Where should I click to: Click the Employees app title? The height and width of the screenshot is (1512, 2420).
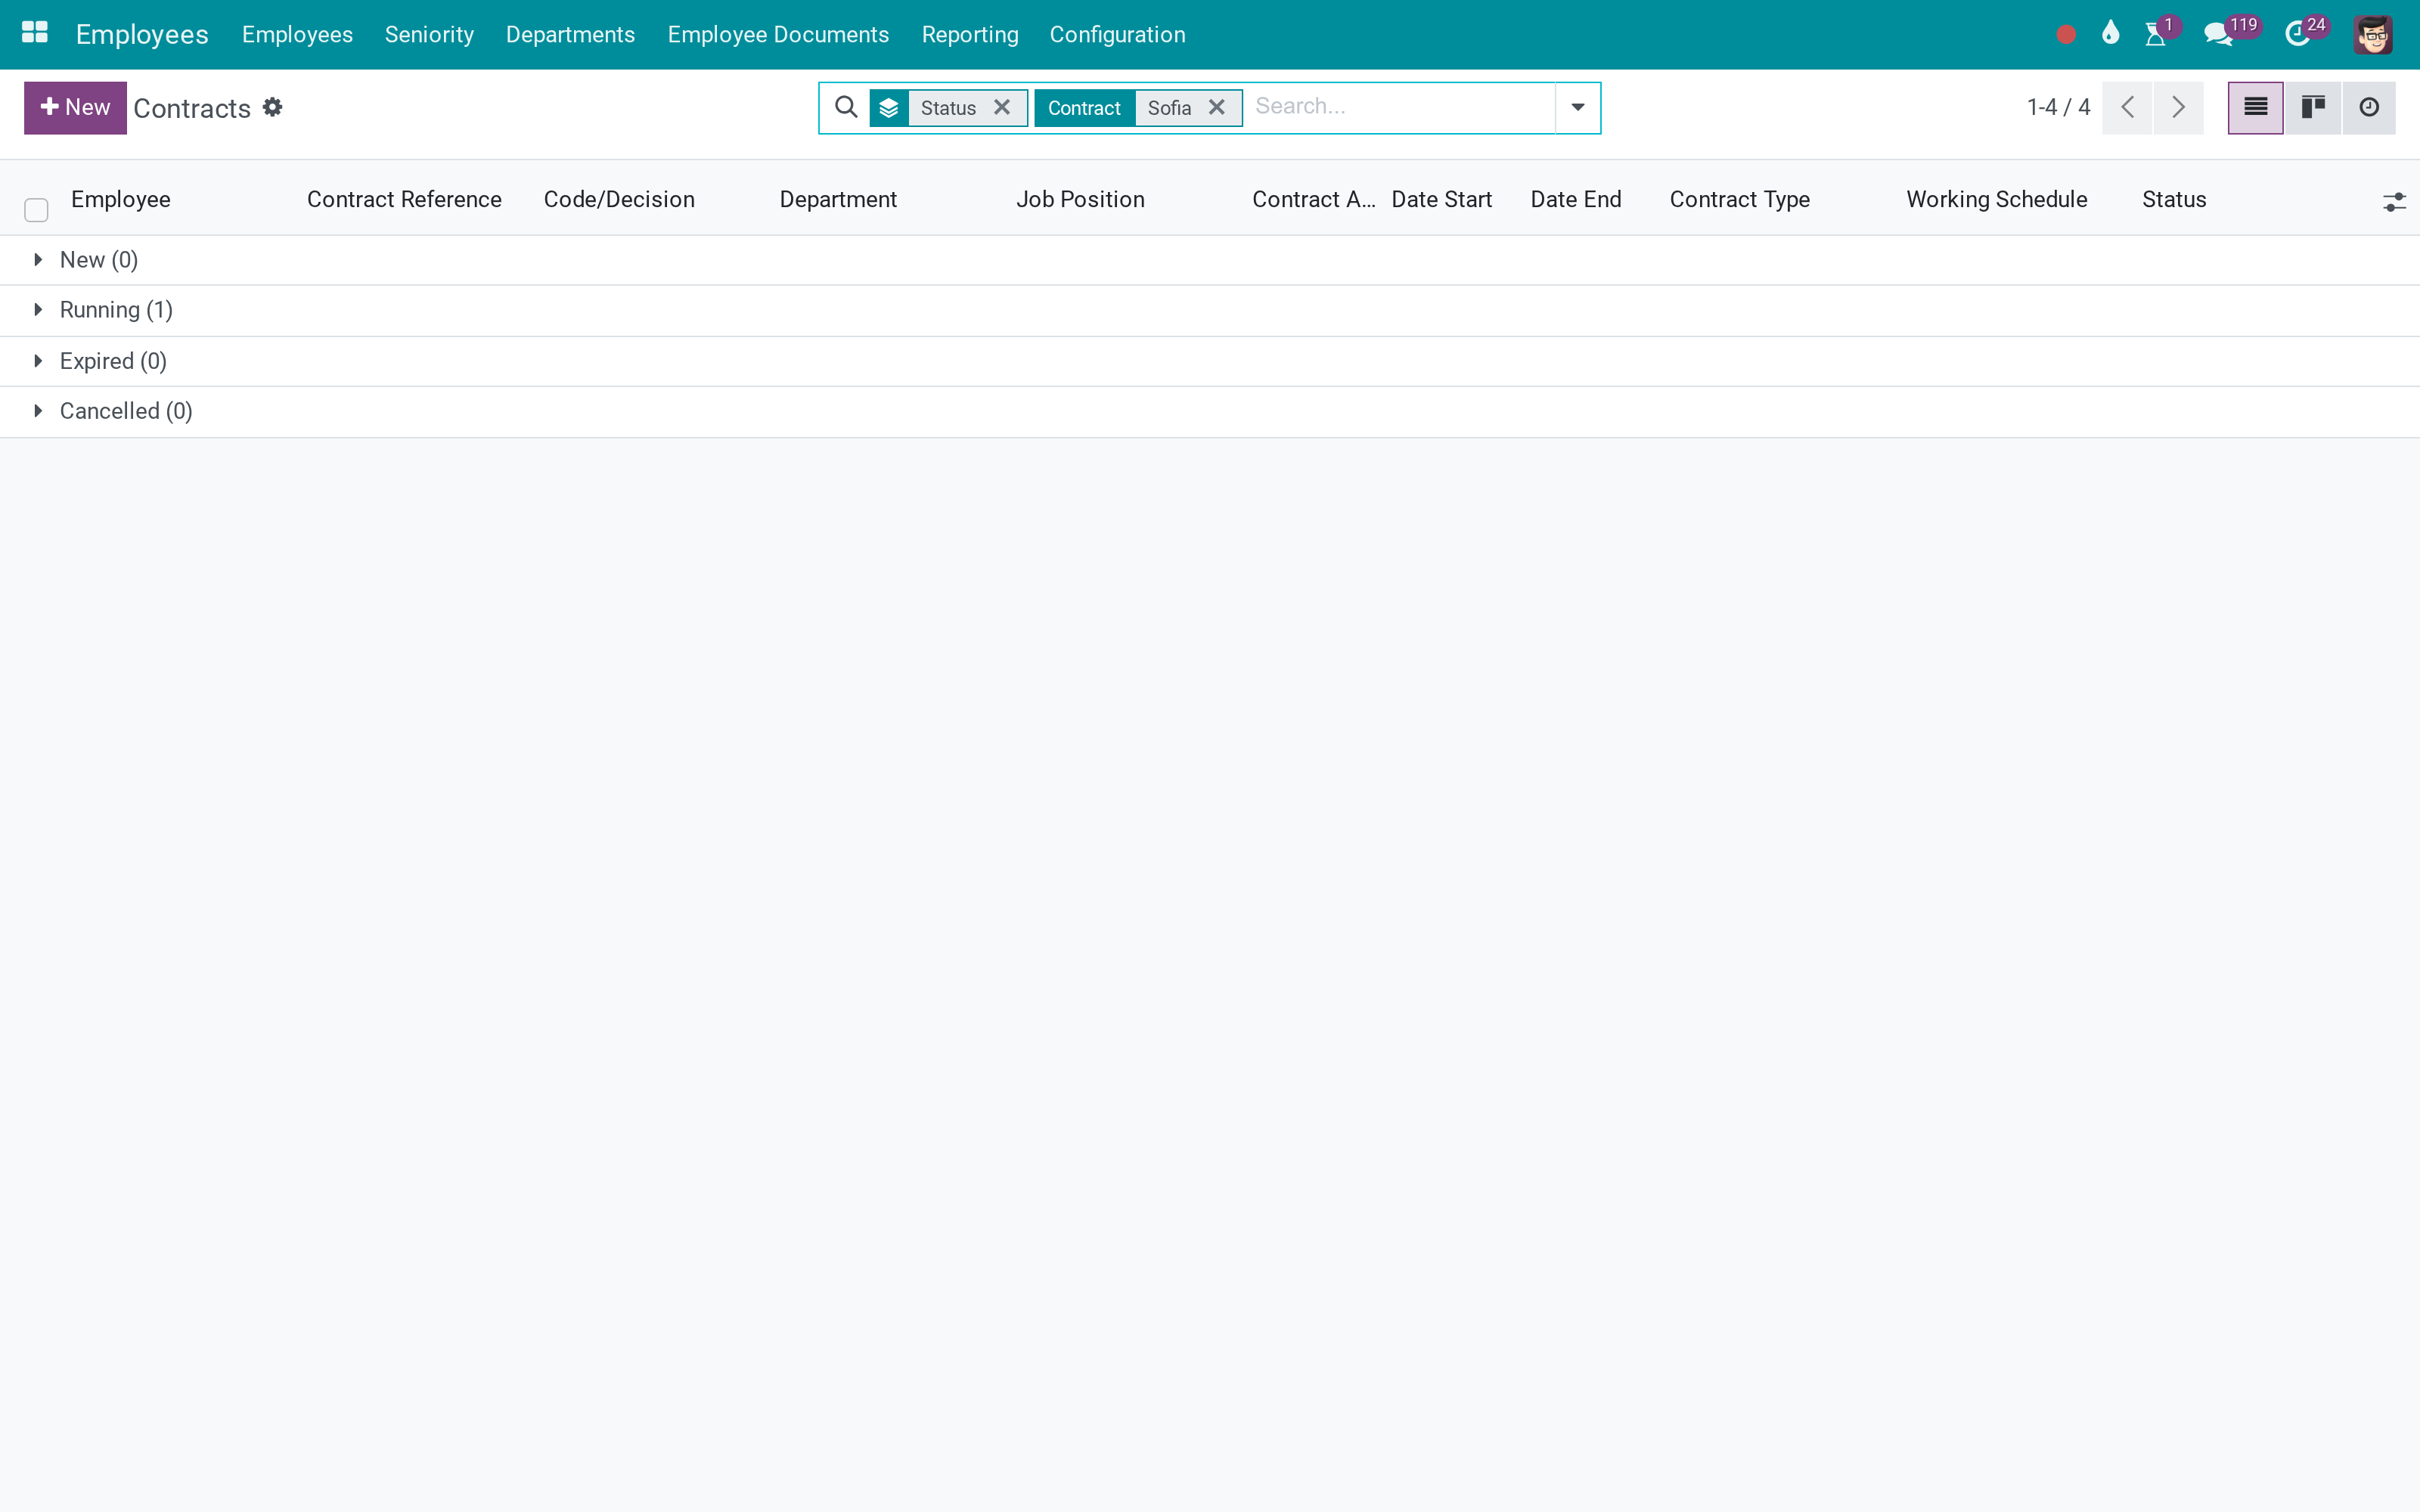point(142,35)
